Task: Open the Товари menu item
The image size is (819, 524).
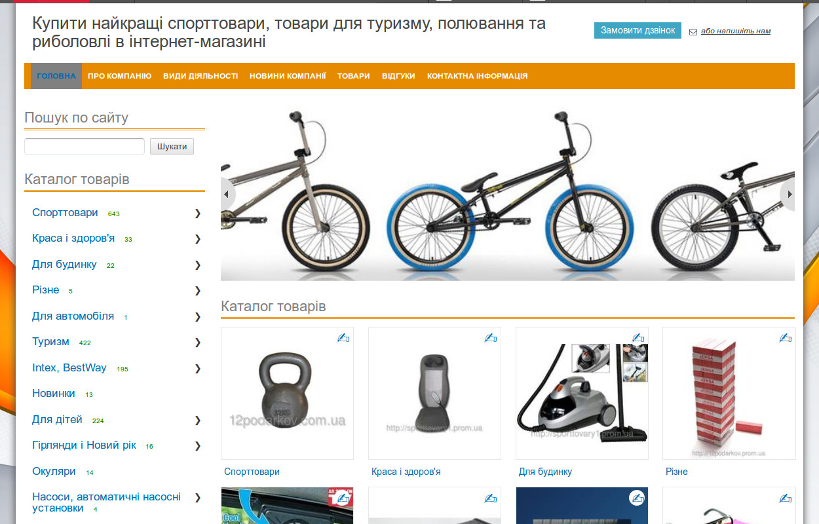Action: 354,76
